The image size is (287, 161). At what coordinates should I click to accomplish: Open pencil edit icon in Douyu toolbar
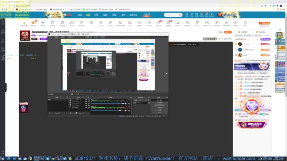click(x=149, y=23)
